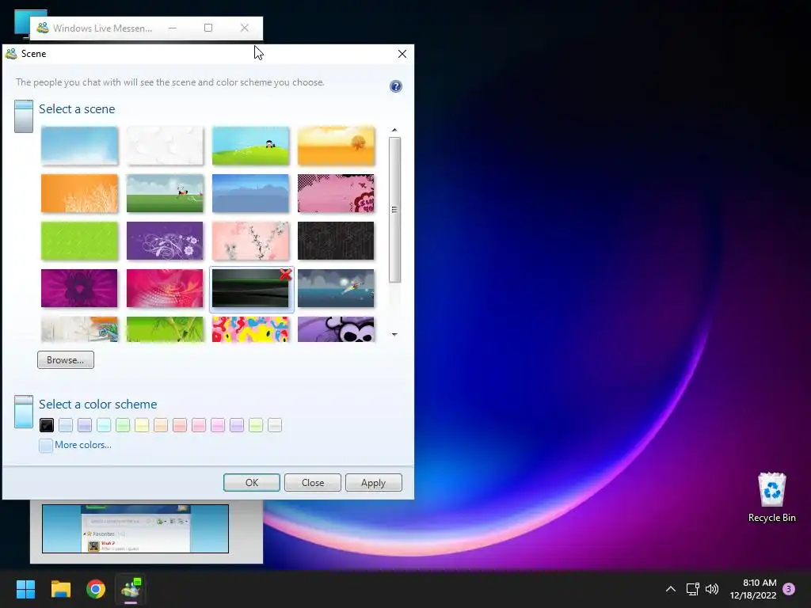Click the scene list scroll down arrow
This screenshot has height=608, width=811.
tap(394, 335)
